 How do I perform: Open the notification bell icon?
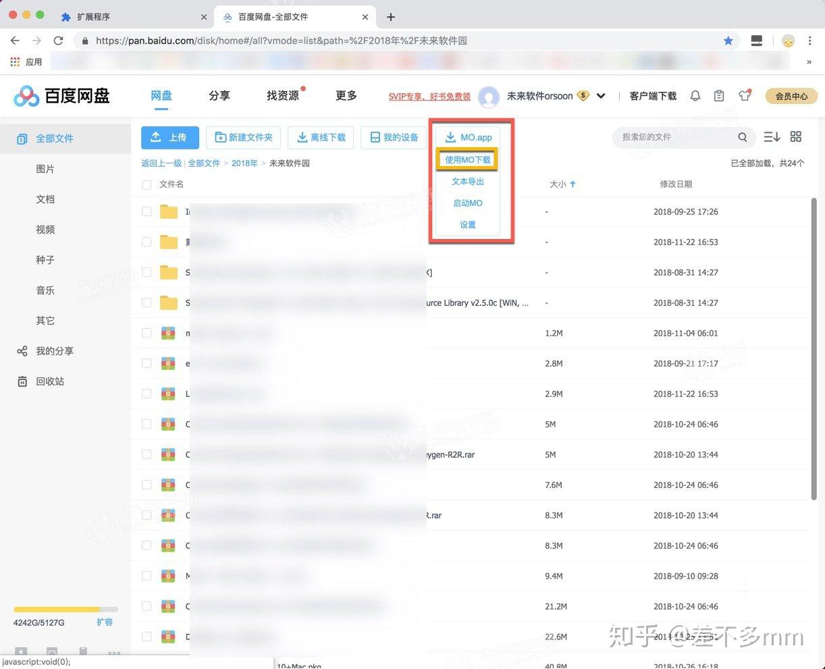click(695, 95)
